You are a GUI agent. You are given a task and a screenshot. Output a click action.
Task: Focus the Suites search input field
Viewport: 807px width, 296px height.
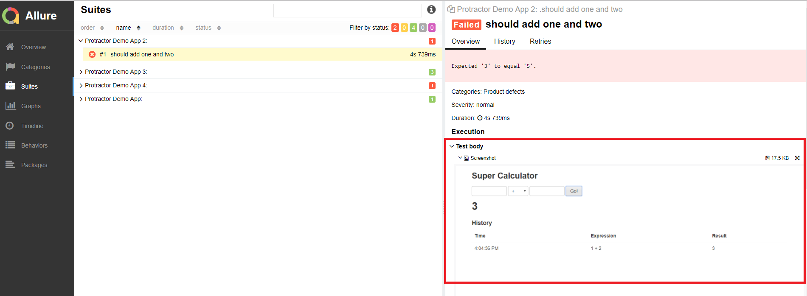[347, 11]
